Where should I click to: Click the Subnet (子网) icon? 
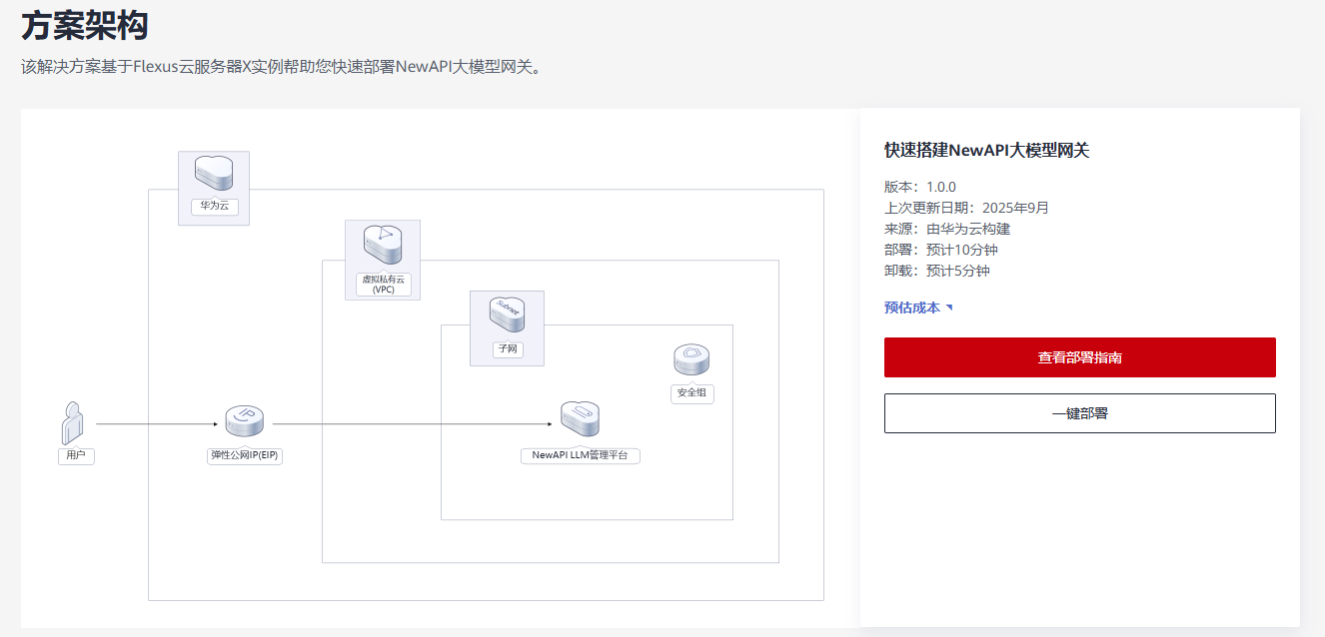click(507, 315)
